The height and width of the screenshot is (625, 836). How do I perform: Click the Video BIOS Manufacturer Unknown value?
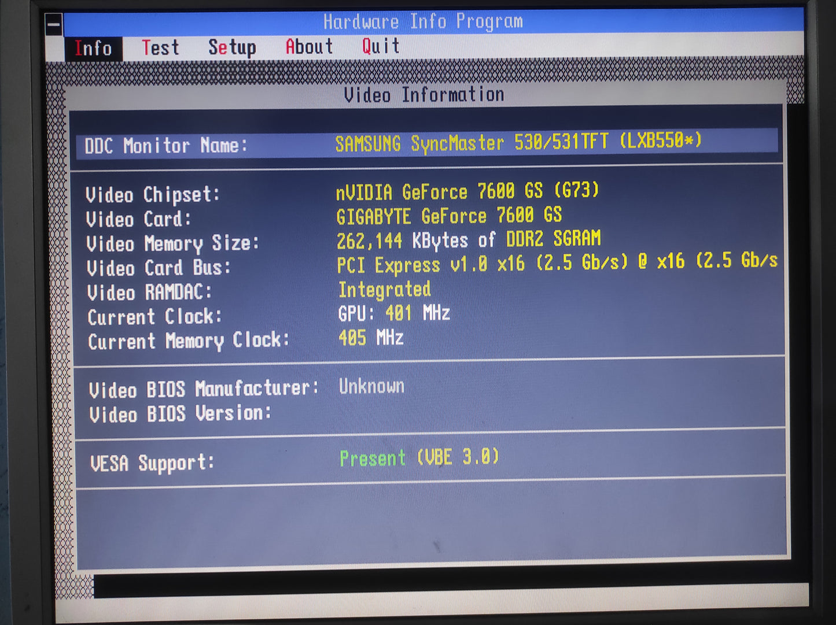(371, 386)
